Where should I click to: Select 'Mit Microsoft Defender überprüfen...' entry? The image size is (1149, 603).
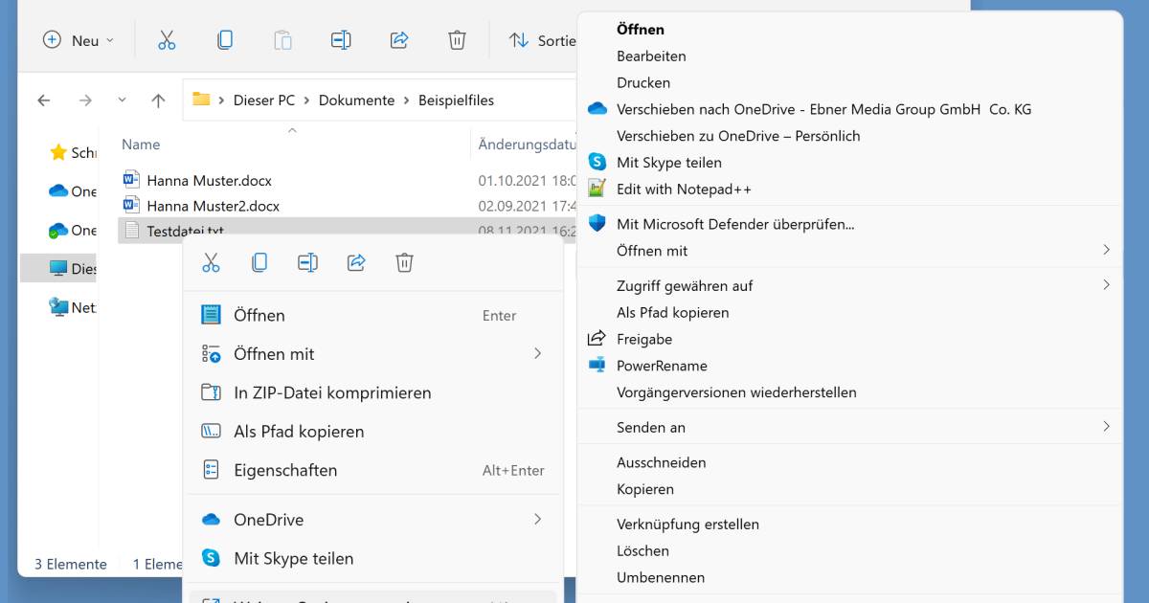734,225
